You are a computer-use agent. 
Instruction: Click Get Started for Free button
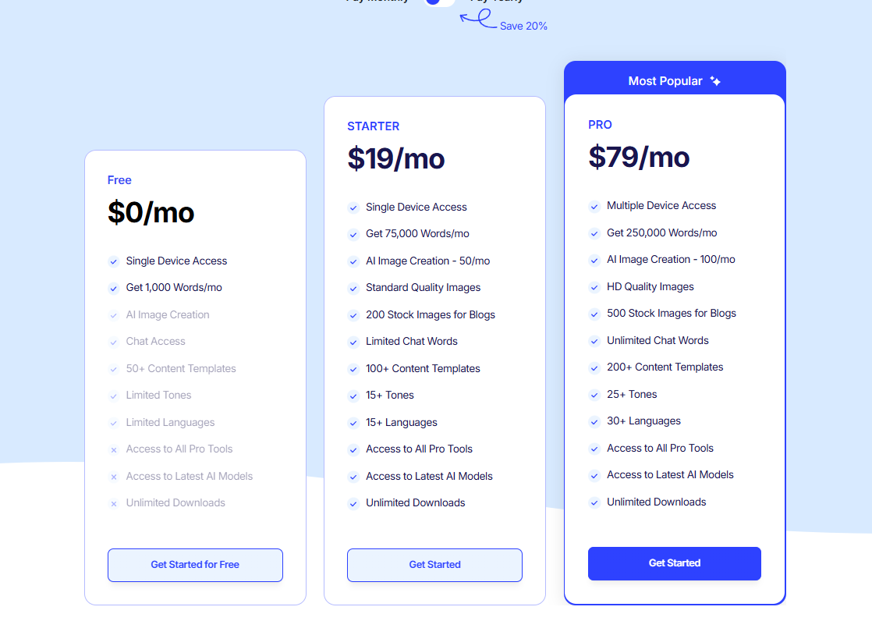click(195, 565)
